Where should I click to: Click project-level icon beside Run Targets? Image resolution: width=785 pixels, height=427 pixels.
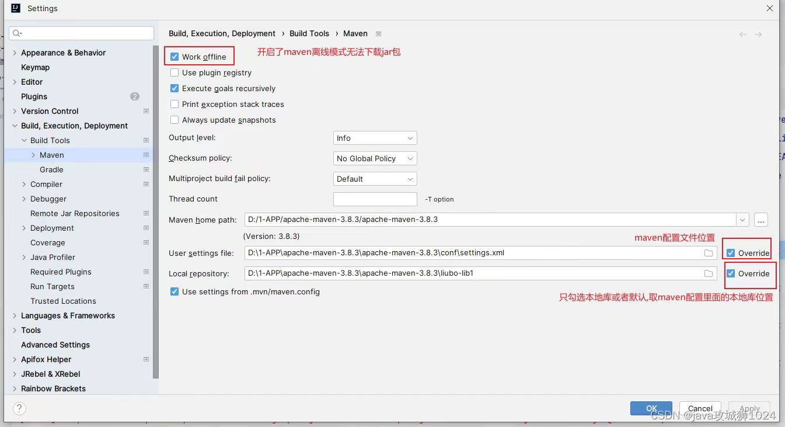point(146,286)
